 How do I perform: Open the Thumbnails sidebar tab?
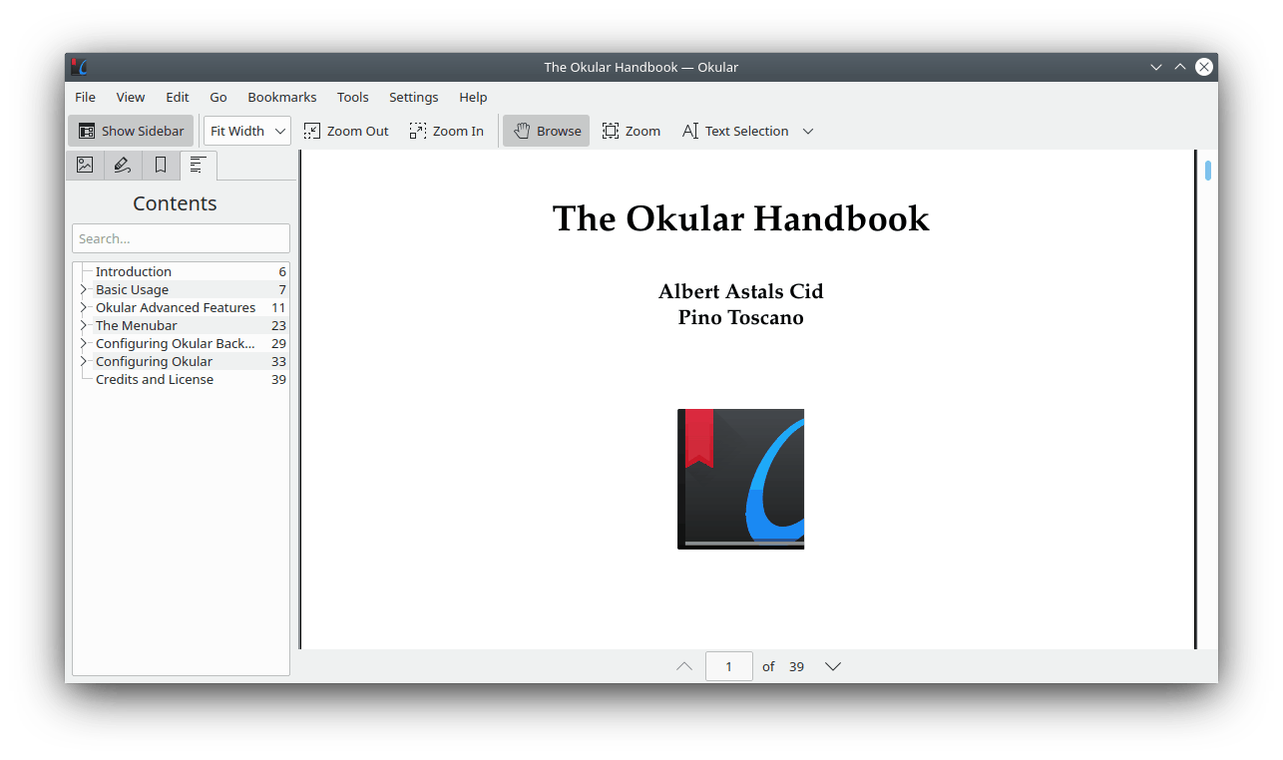85,166
